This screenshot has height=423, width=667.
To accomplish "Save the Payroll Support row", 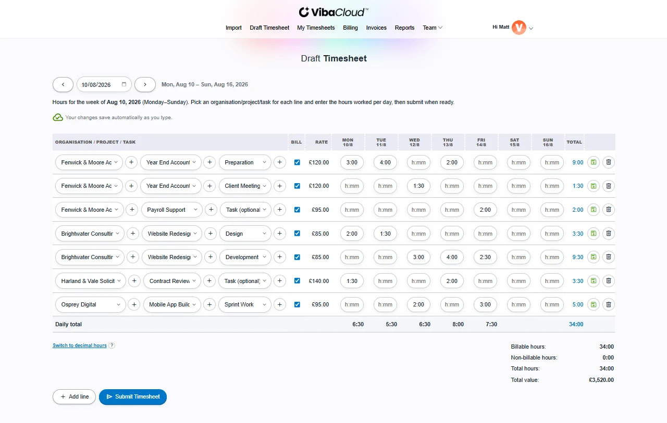I will 593,210.
